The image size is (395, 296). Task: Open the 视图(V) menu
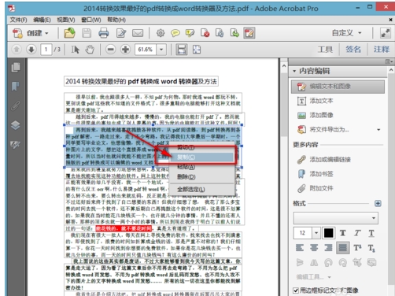point(66,20)
